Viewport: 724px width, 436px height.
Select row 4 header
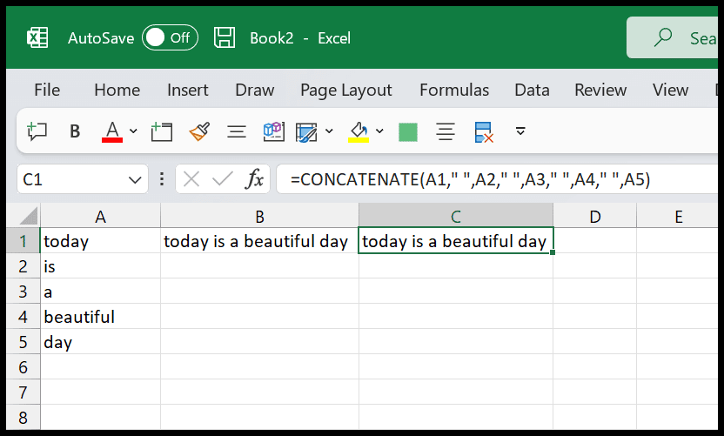23,317
